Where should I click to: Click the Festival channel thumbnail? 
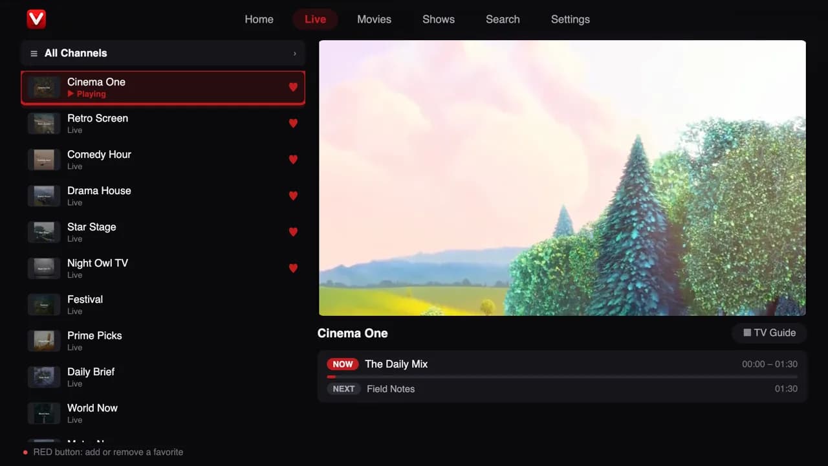click(x=44, y=305)
